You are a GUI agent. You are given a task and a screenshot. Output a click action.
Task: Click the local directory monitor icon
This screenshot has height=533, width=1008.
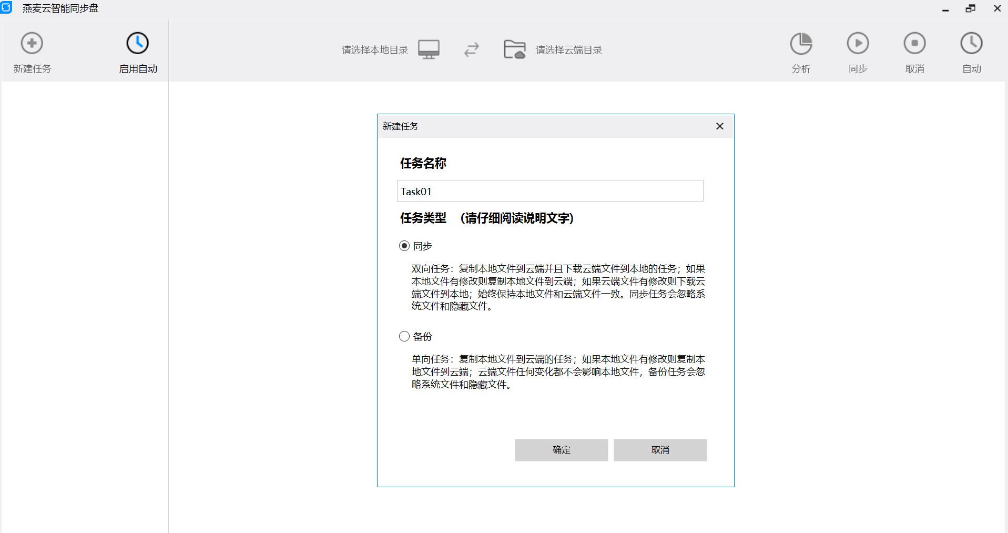[x=429, y=49]
